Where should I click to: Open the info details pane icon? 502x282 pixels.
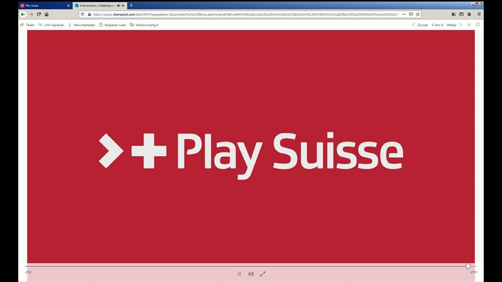click(x=478, y=25)
